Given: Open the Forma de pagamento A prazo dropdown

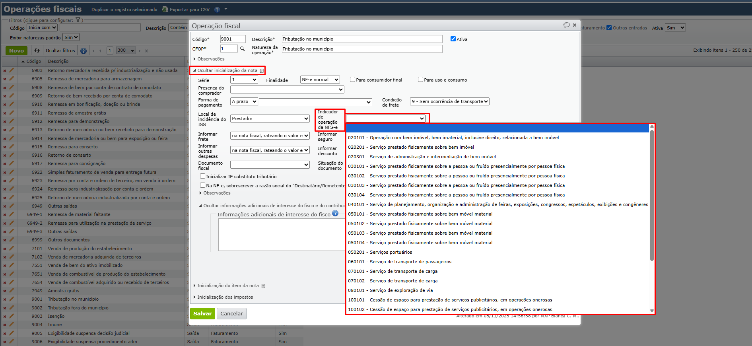Looking at the screenshot, I should 244,102.
